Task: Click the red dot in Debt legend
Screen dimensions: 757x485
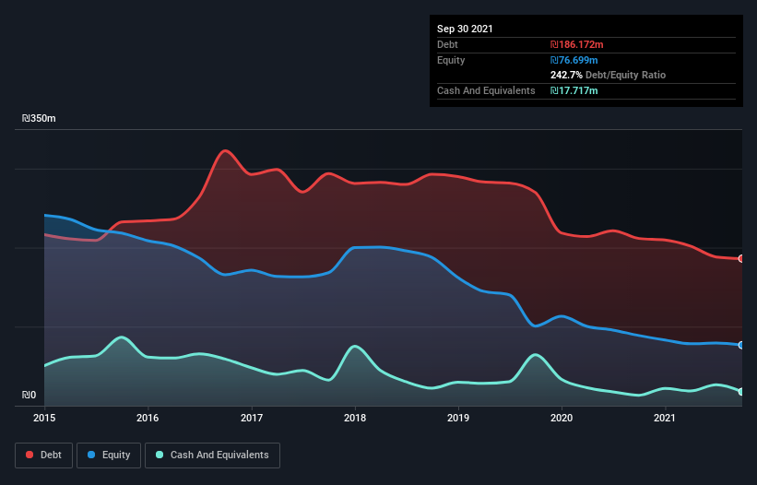Action: click(30, 455)
